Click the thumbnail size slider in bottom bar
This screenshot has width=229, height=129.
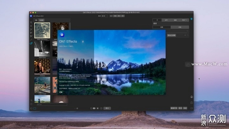tap(77, 109)
